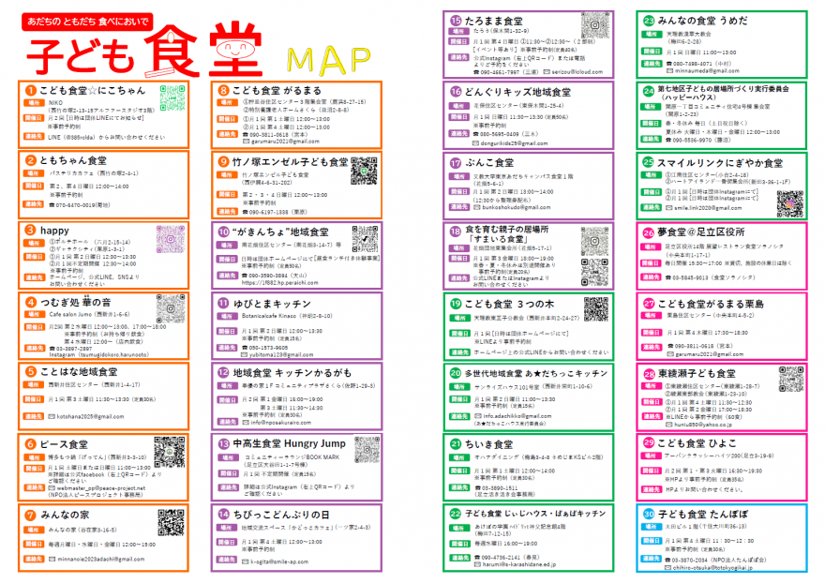Click the green QR code in こども食堂☆にこちゃん card
Screen dimensions: 825x583
point(172,97)
